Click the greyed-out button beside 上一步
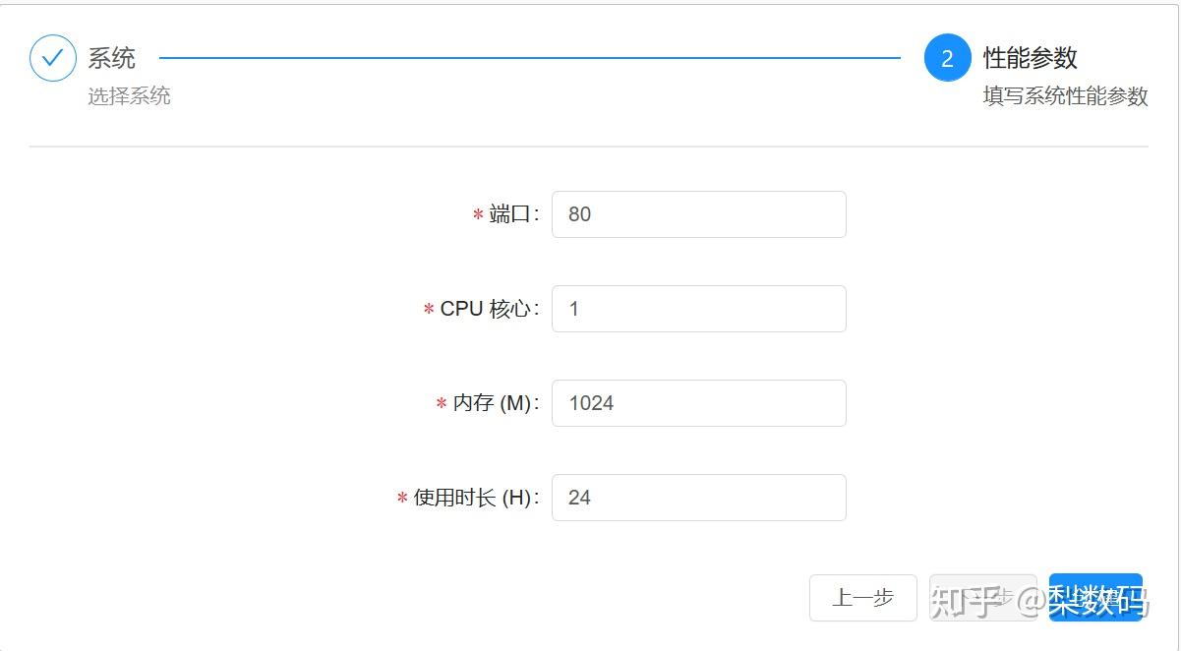Screen dimensions: 1181x651 pos(982,598)
